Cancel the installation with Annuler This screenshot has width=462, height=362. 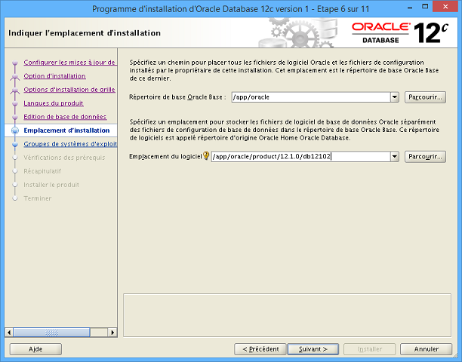tap(426, 349)
